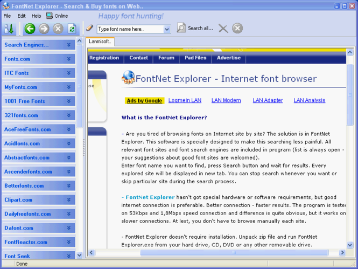Expand the Clipart.com group
Viewport: 358px width, 269px height.
(x=38, y=200)
